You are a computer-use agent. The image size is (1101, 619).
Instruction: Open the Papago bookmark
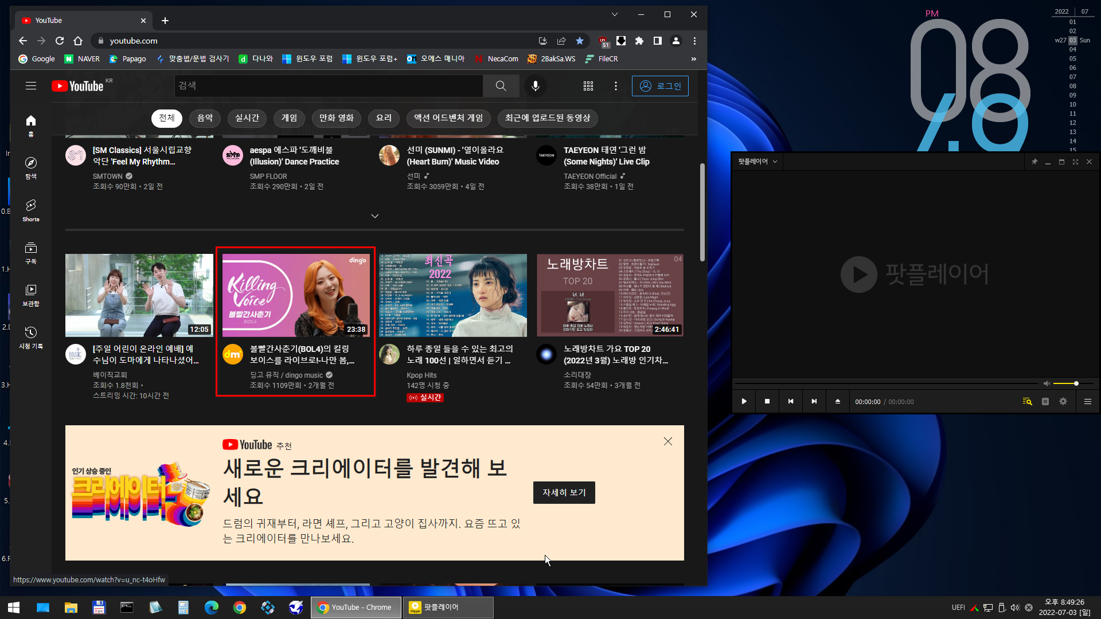click(x=127, y=59)
